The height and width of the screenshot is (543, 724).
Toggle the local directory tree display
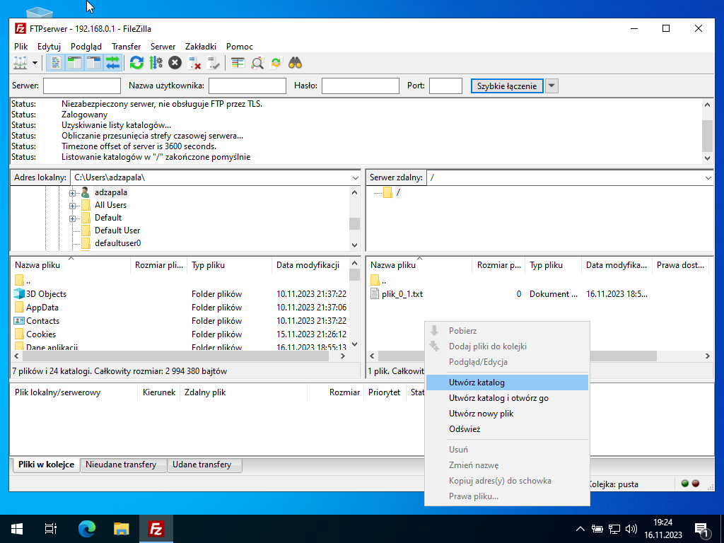[x=74, y=63]
